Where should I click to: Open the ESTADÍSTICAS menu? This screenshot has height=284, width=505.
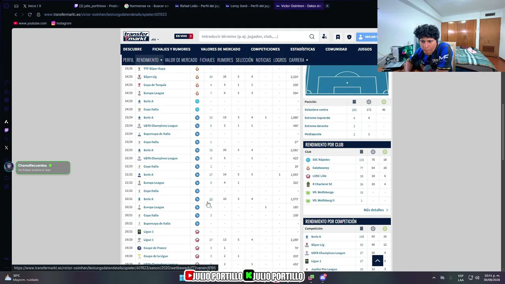[303, 49]
